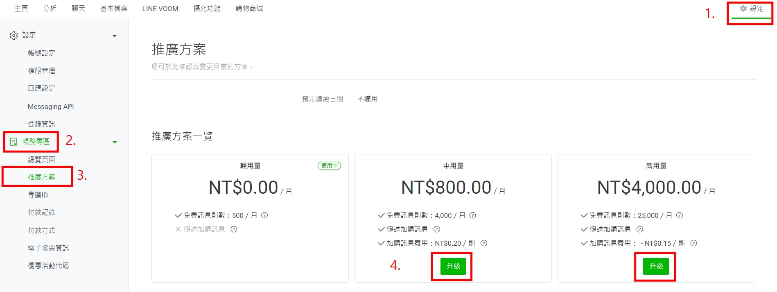Open the 分析 tab in top navigation
Screen dimensions: 777x292
(x=50, y=9)
